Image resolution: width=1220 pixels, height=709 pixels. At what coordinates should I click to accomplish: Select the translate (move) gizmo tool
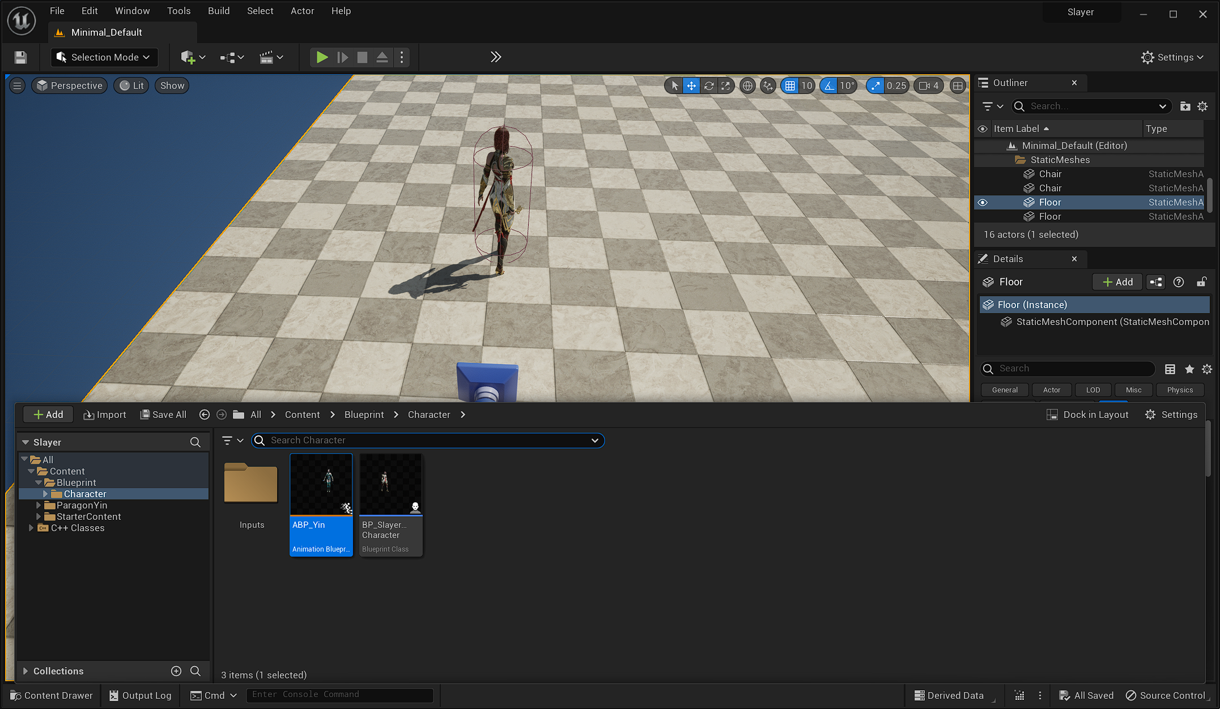pyautogui.click(x=691, y=86)
